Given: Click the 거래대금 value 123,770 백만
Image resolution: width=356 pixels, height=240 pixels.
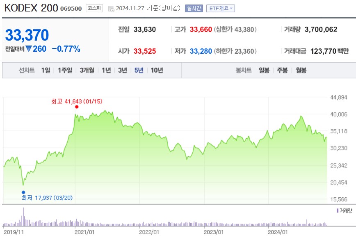Looking at the screenshot, I should click(330, 51).
